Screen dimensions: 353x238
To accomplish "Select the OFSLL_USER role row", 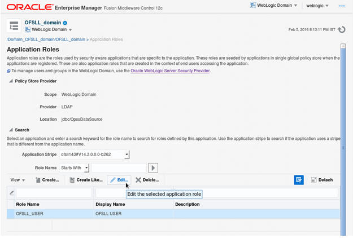I will click(173, 214).
